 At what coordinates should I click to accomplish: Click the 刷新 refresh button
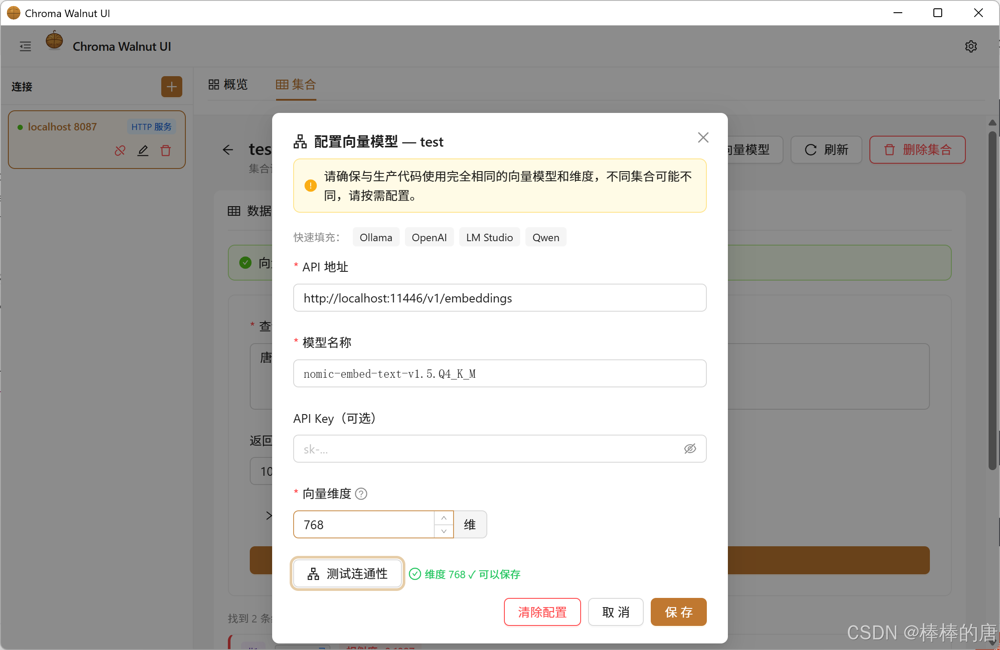[826, 150]
